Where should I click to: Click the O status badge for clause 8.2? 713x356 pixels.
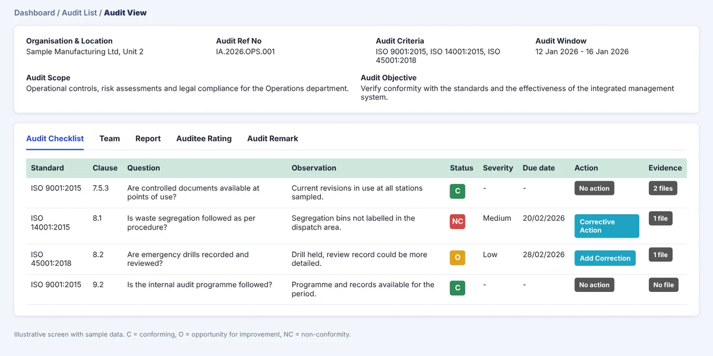coord(458,258)
